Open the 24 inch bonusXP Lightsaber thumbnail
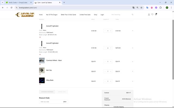Screen dimensions: 174x108 pos(42,26)
